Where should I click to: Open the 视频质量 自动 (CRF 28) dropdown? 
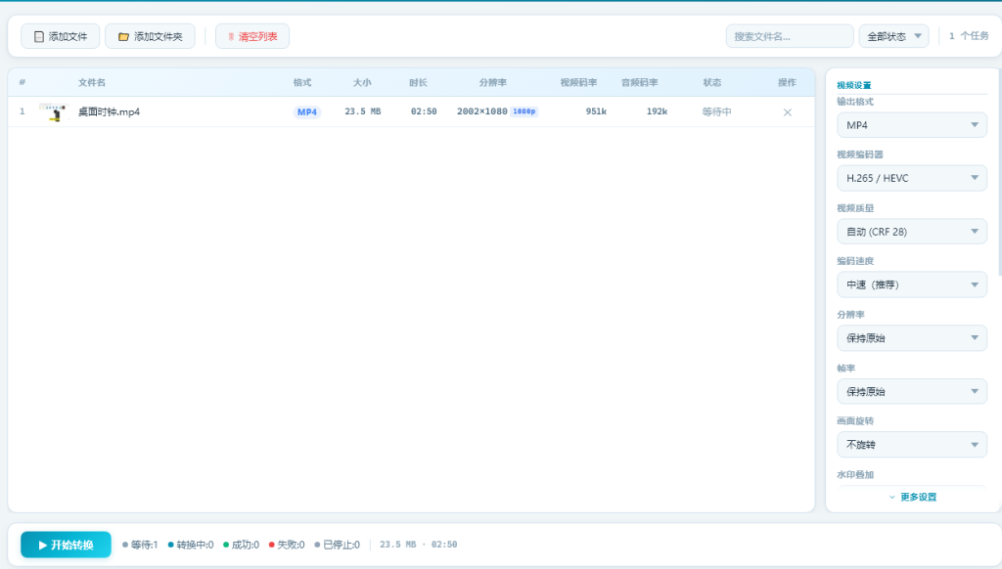point(911,232)
